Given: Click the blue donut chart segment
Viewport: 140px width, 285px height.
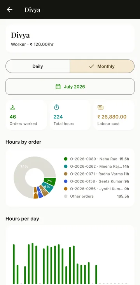Looking at the screenshot, I should point(40,192).
